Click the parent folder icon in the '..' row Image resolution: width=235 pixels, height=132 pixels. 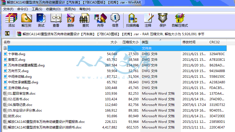point(5,48)
